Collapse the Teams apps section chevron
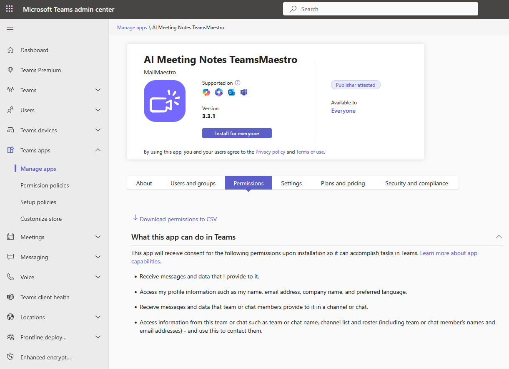Screen dimensions: 509x369 98,150
